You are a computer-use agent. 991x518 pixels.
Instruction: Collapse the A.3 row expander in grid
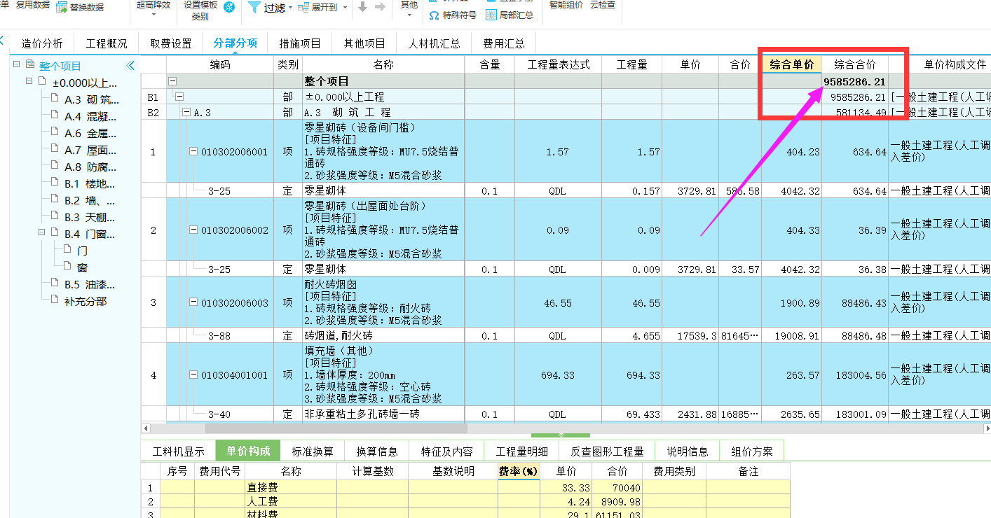tap(186, 112)
